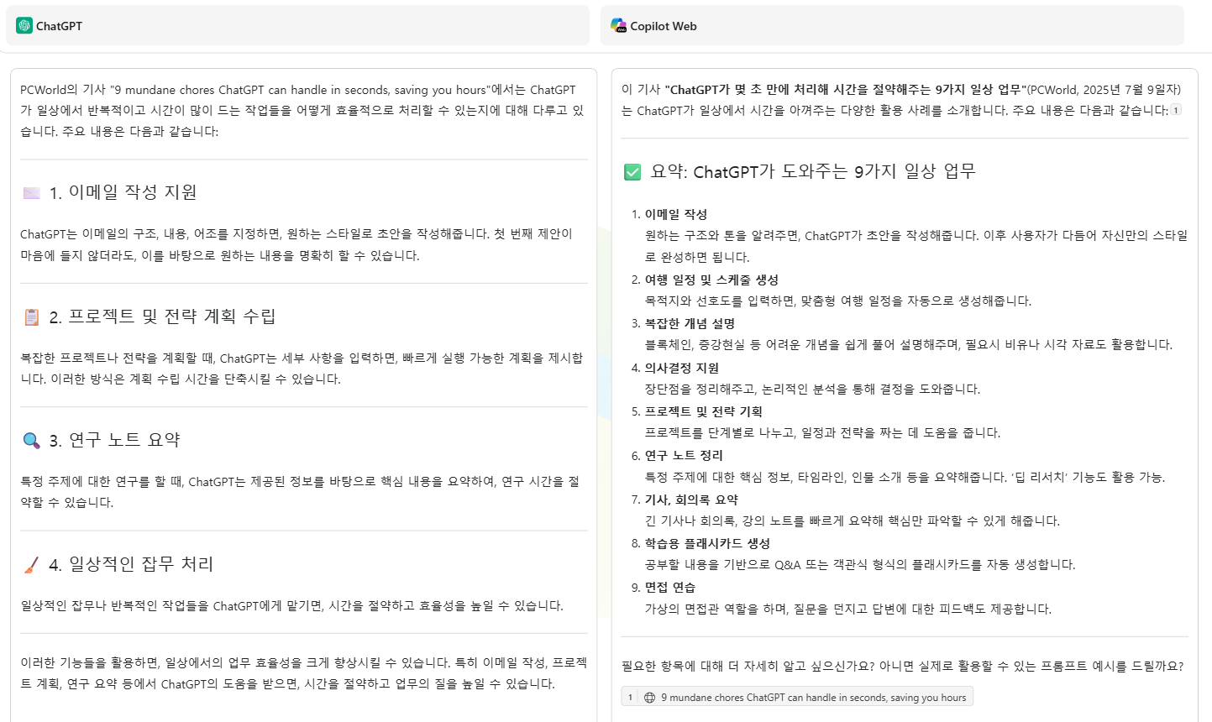Click list item '여행 일정 및 스케줄 생성'
This screenshot has height=722, width=1212.
pyautogui.click(x=711, y=280)
